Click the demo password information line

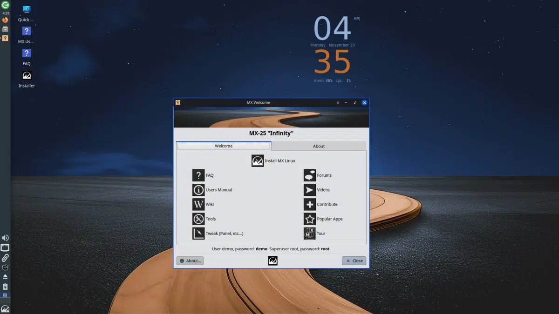point(271,249)
